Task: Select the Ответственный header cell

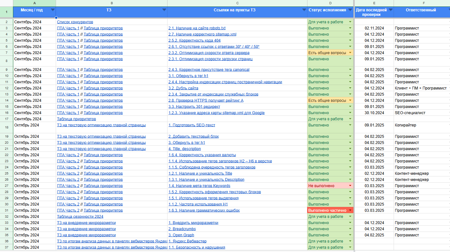Action: (422, 12)
